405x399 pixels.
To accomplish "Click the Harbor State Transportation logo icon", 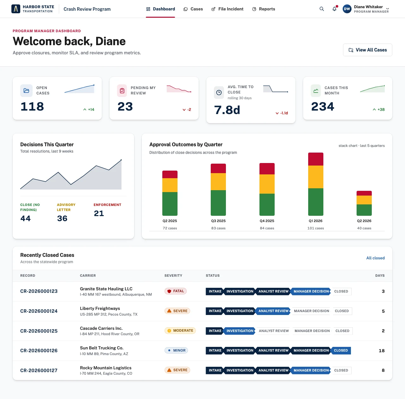I will [x=16, y=9].
